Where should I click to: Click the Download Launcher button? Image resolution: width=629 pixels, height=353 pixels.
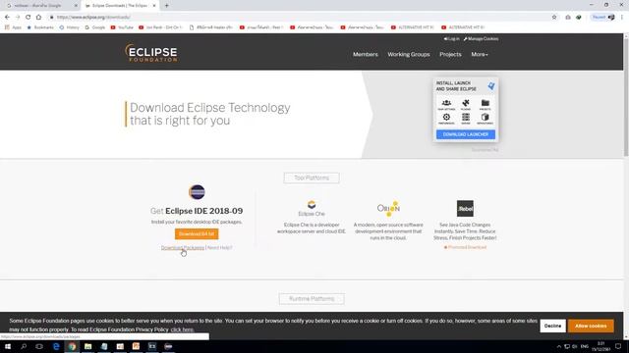tap(466, 134)
